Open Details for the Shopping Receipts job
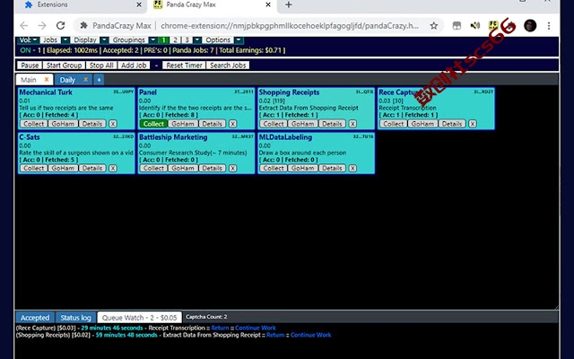Screen dimensions: 574x359 pyautogui.click(x=332, y=124)
